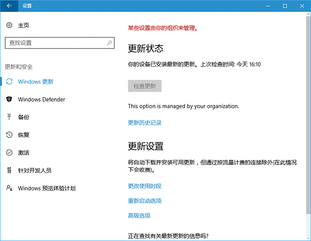Open 更新历史记录 link
Screen dimensions: 311x241
point(145,123)
